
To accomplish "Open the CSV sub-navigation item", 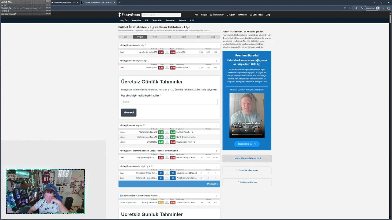I will pos(192,20).
